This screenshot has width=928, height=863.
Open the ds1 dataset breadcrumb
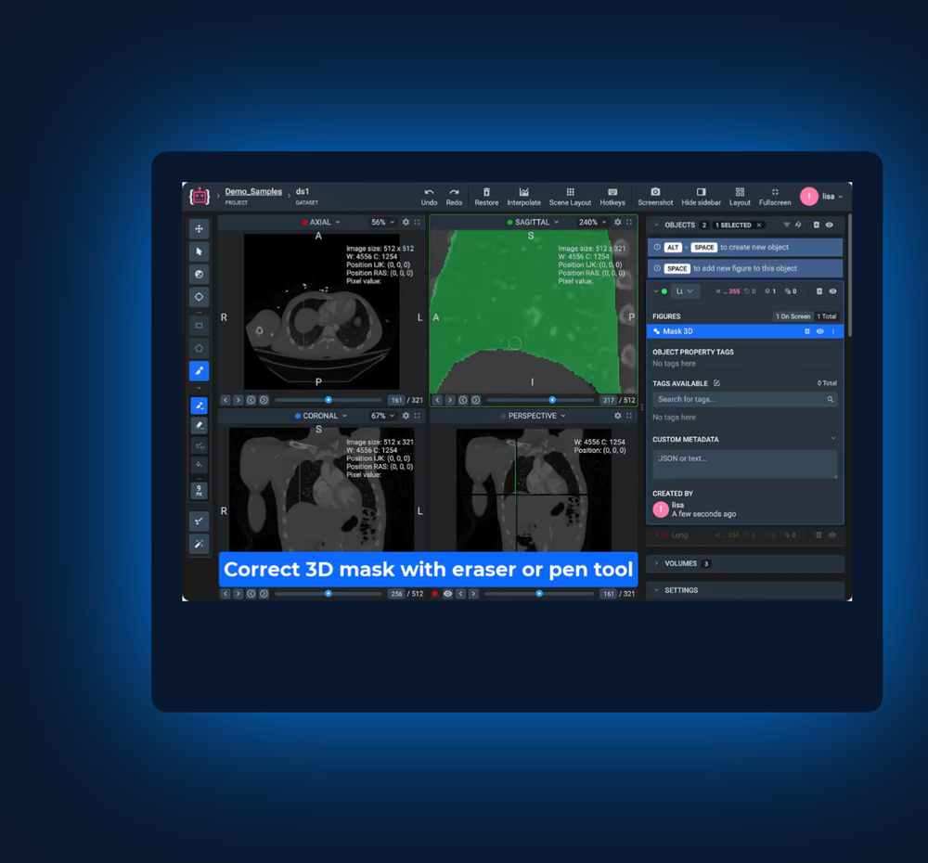tap(303, 191)
